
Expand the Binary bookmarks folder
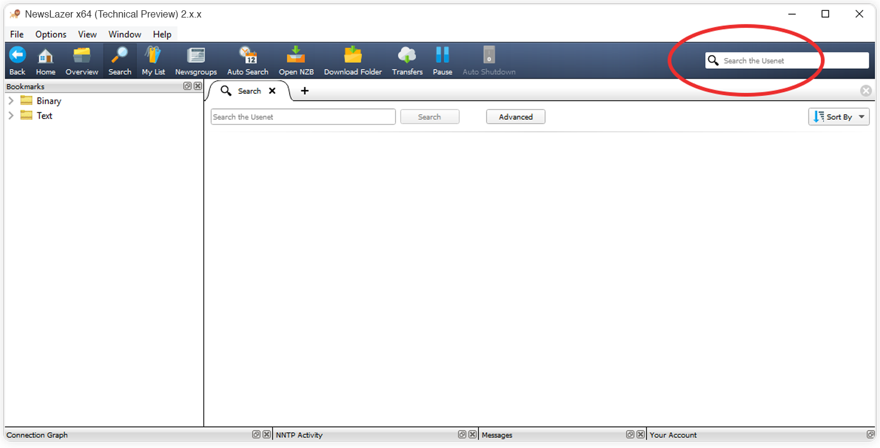tap(11, 101)
